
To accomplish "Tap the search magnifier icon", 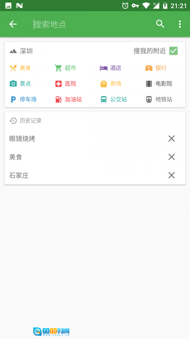I will click(x=160, y=24).
